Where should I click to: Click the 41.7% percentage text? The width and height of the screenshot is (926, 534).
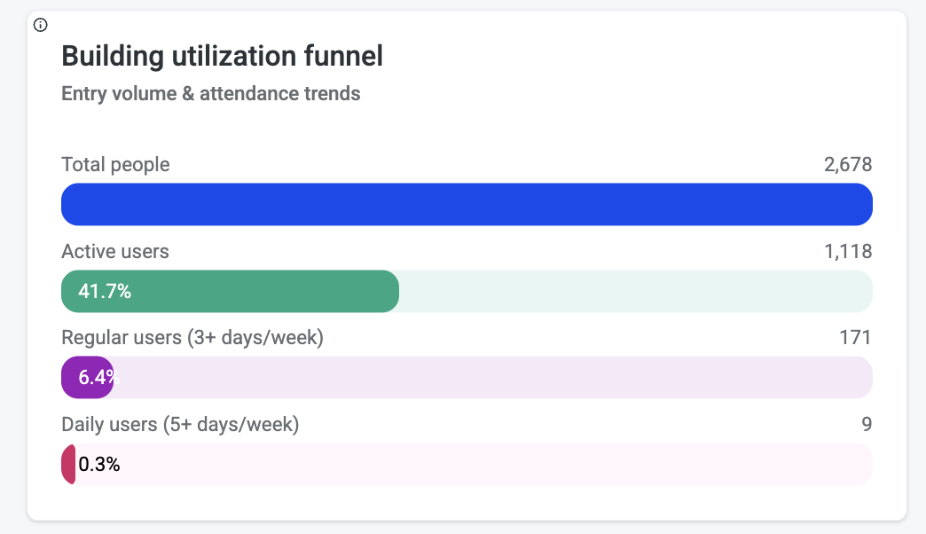coord(105,292)
